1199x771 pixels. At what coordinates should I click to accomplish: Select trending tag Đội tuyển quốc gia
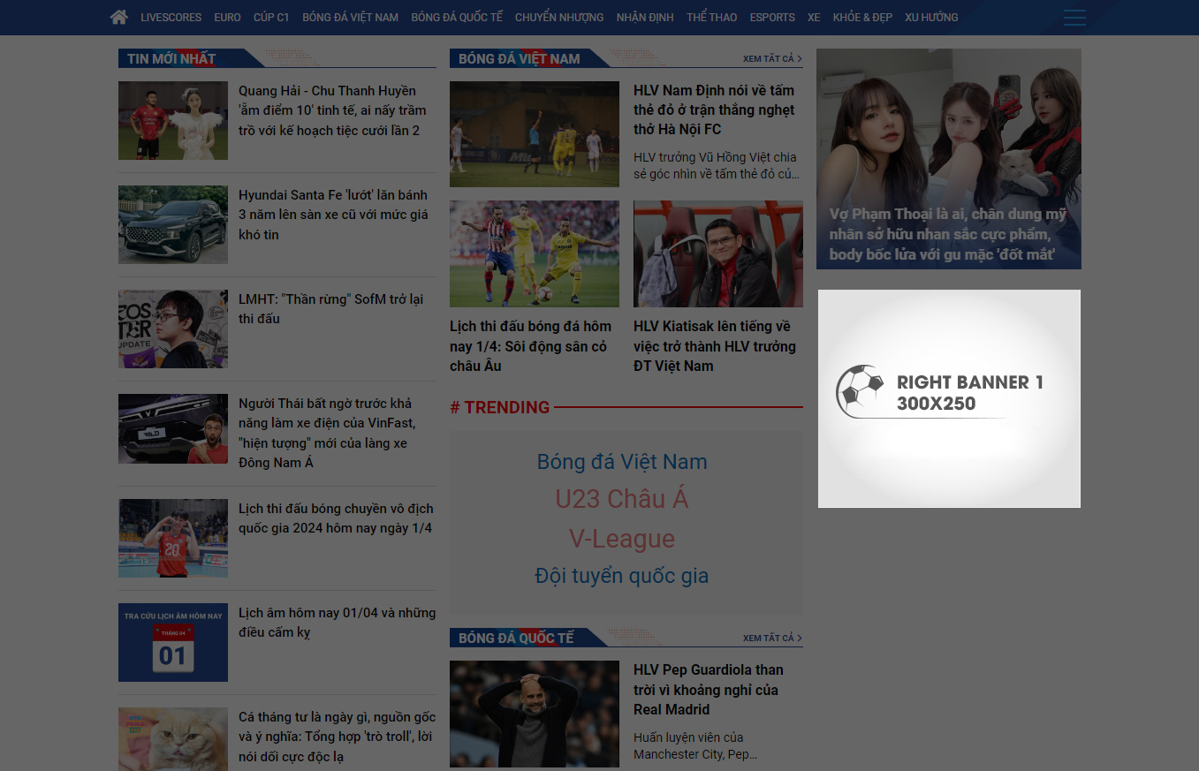tap(622, 576)
